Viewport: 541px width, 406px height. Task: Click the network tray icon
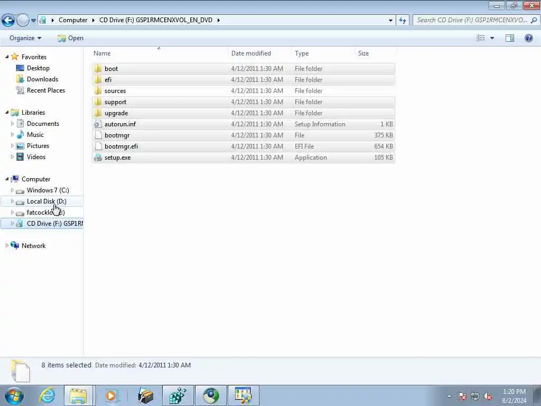475,396
